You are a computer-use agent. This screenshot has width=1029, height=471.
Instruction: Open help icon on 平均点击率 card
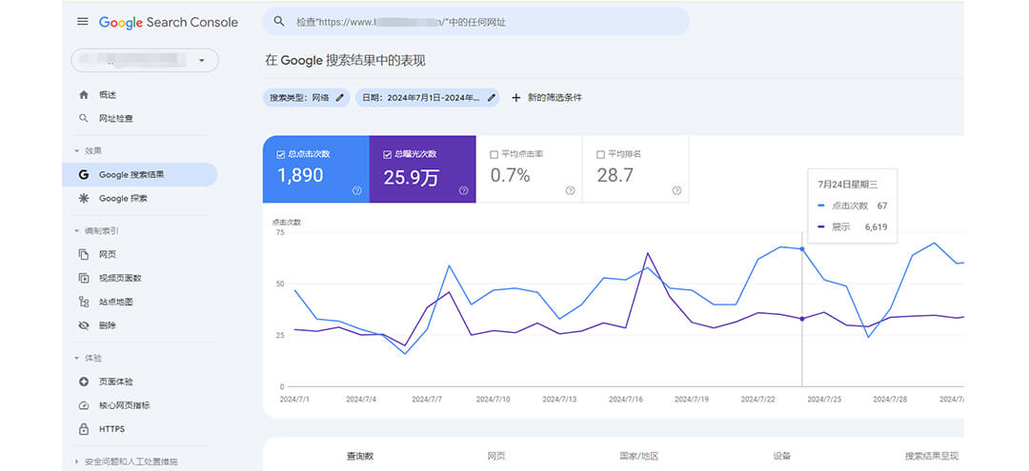tap(570, 190)
